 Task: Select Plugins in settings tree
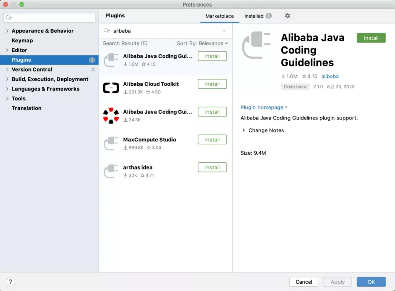click(49, 60)
